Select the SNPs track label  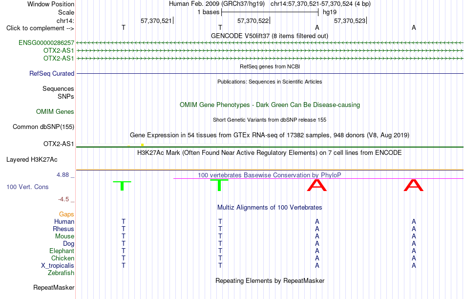(x=66, y=97)
